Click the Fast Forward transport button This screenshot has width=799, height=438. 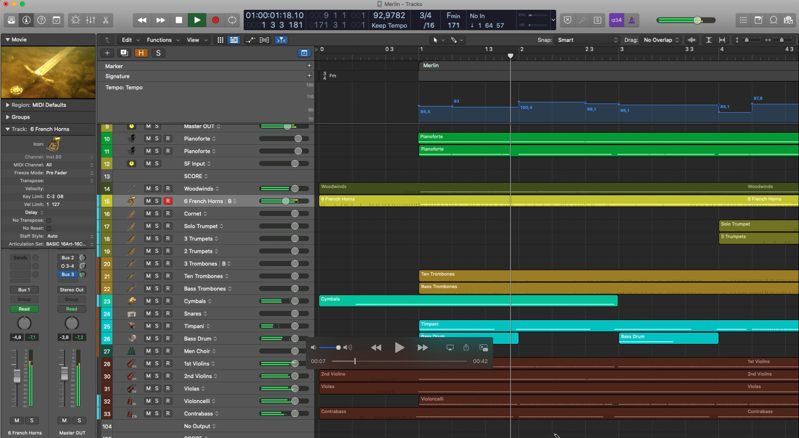click(160, 20)
